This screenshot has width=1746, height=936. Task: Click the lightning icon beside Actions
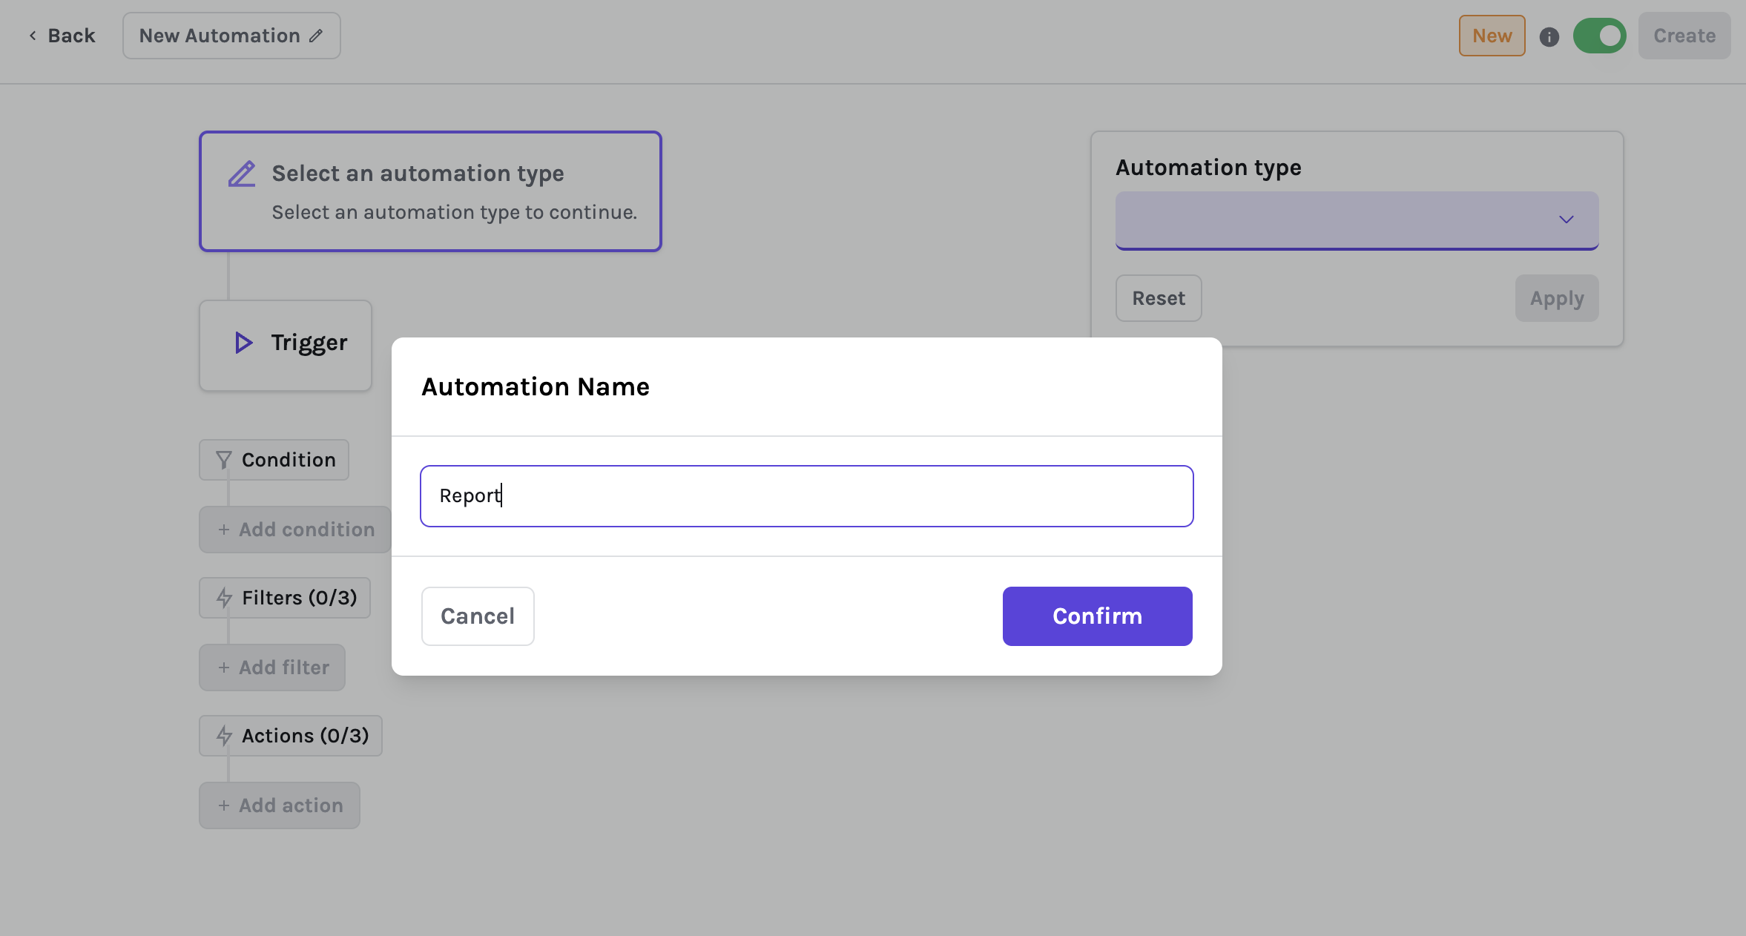tap(224, 736)
